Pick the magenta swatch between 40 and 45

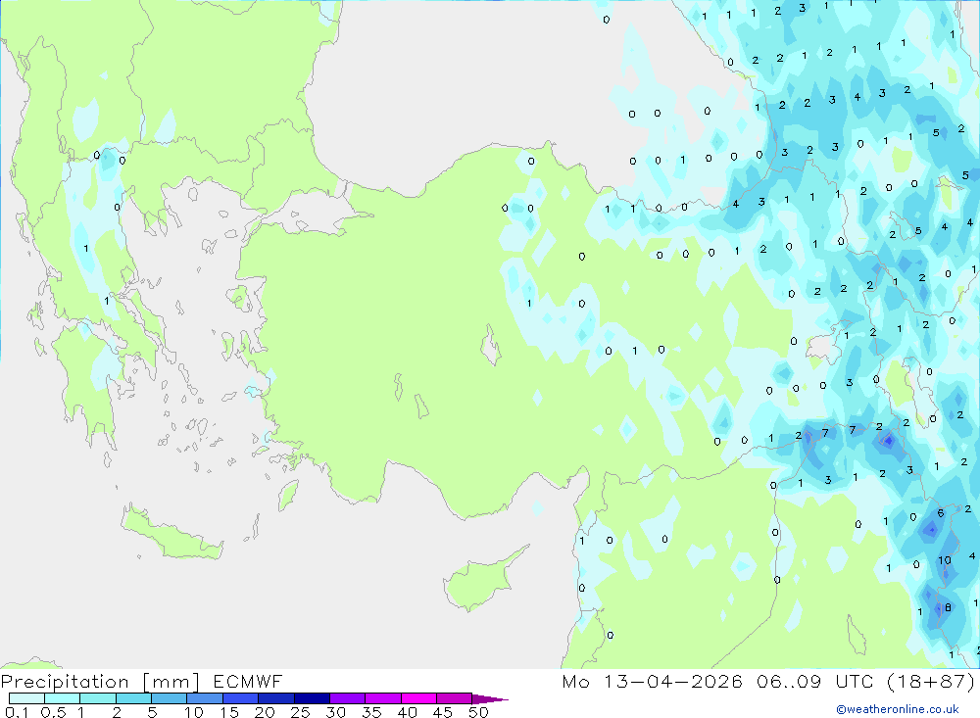418,698
